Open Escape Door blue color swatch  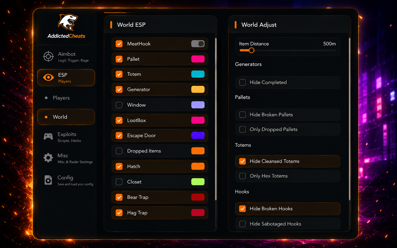pos(198,135)
